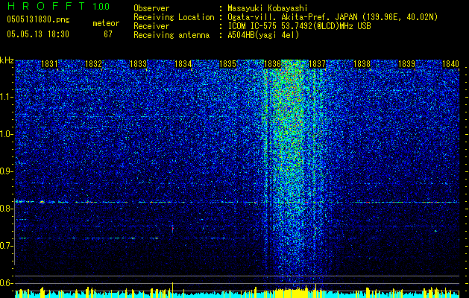
Task: Click the bright carrier blob after 1831 at 0.82 kHz
Action: click(43, 202)
